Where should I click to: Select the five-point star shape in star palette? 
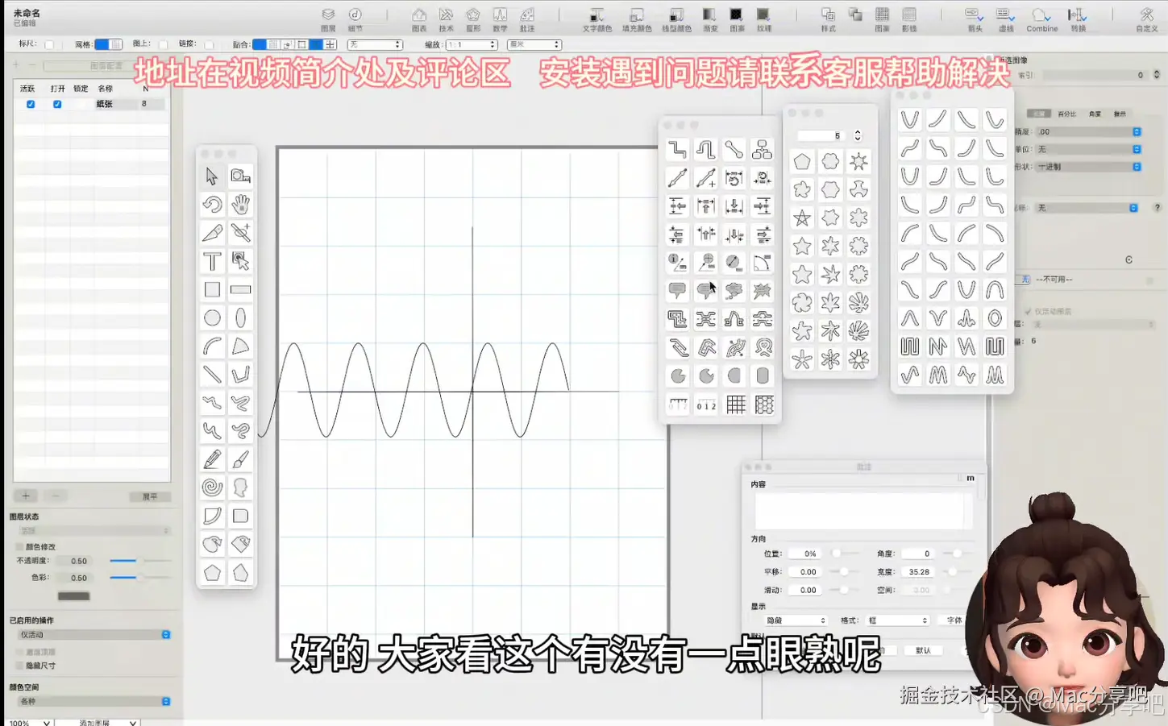(802, 246)
